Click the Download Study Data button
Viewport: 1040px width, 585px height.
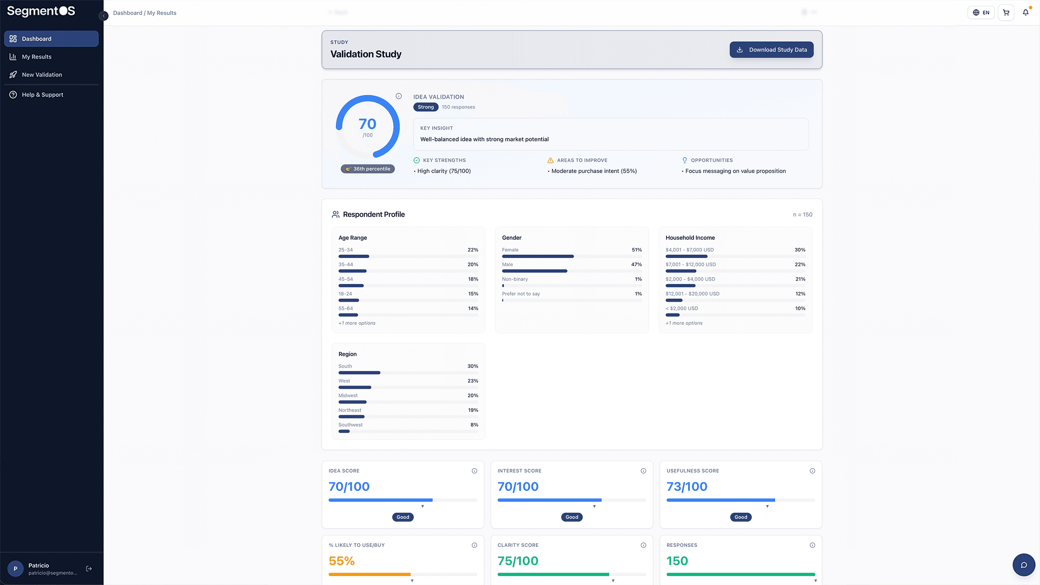point(771,50)
